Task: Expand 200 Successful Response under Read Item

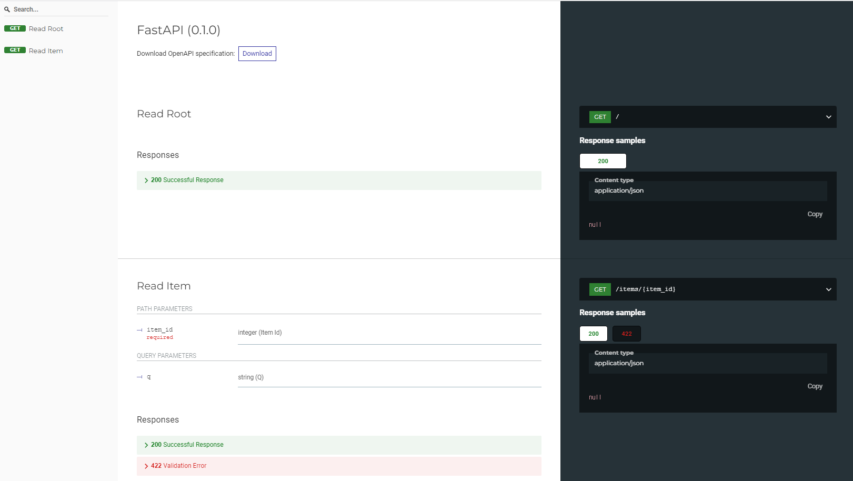Action: pos(339,445)
